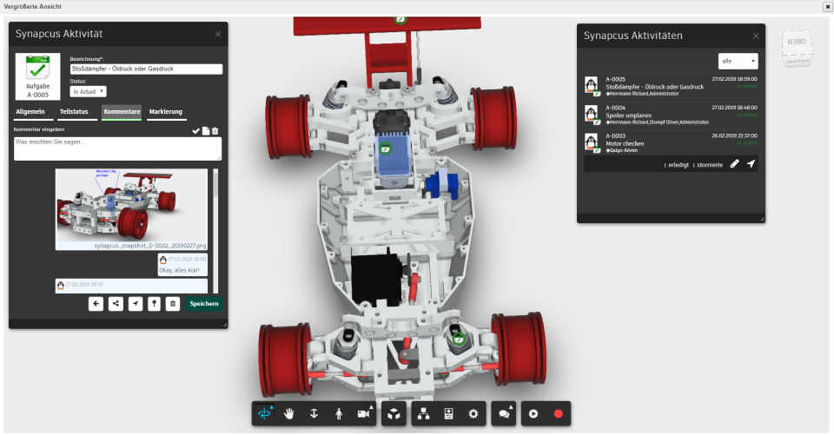
Task: Activate the pan hand tool
Action: click(x=288, y=414)
